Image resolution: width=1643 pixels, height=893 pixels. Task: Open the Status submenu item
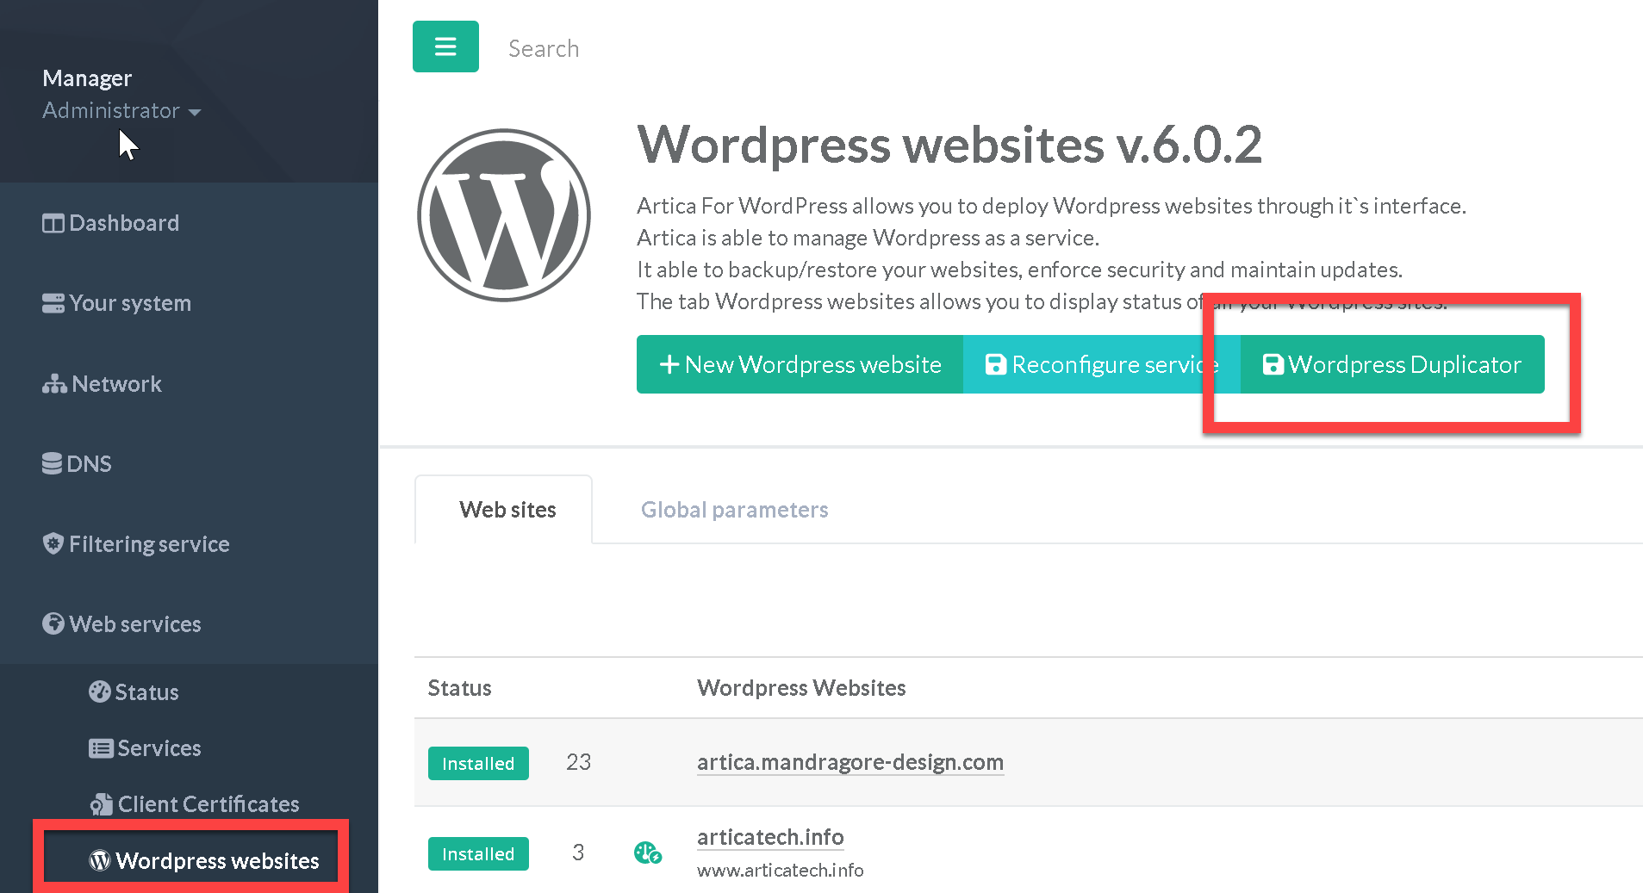(x=146, y=692)
